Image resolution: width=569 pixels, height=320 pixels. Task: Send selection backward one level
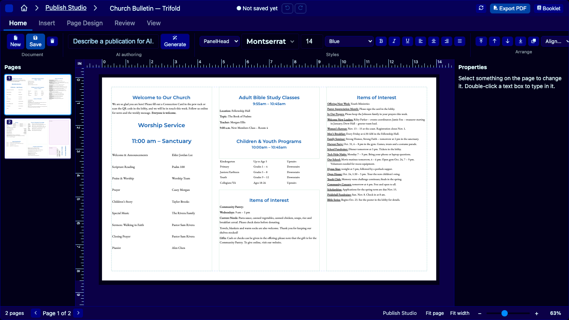tap(508, 41)
